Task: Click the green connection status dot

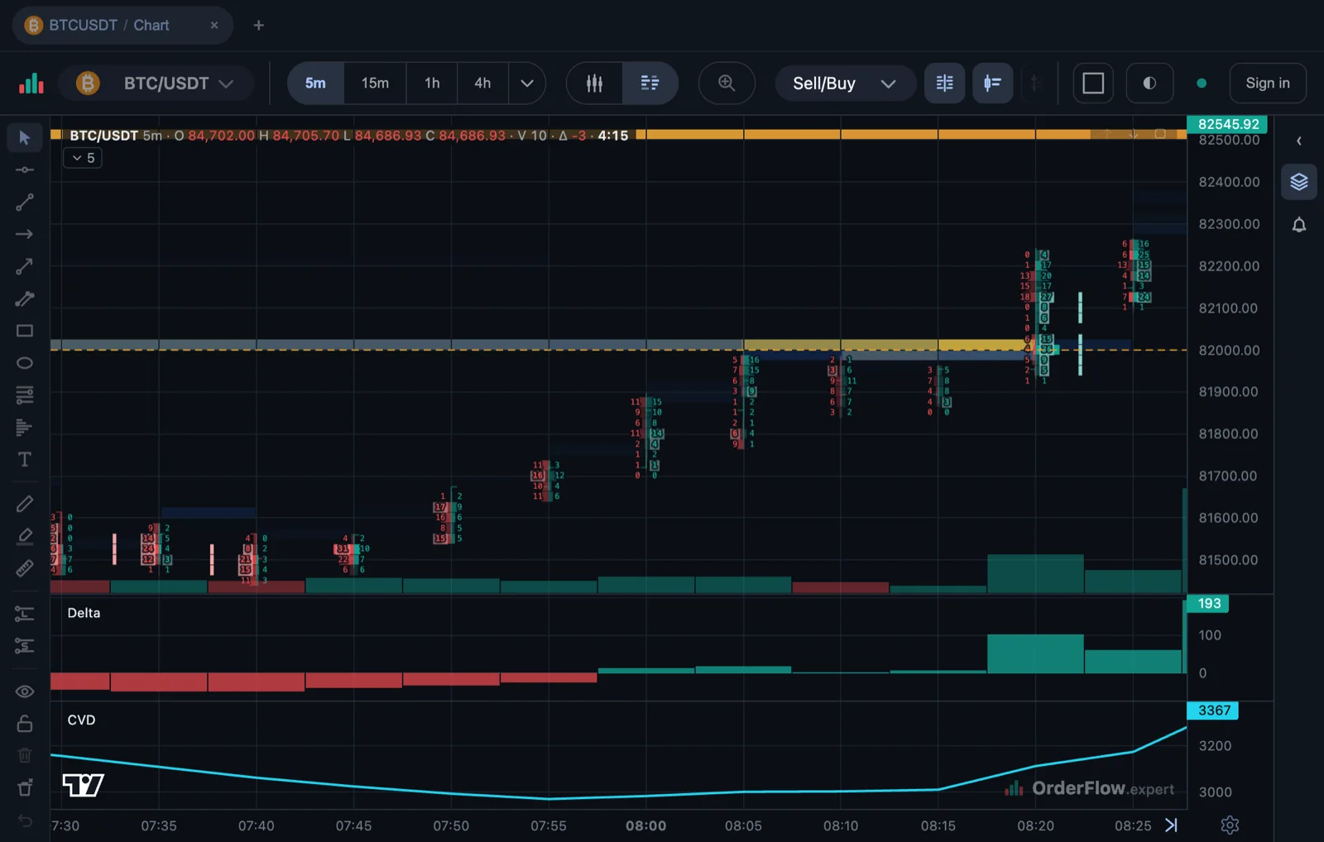Action: [x=1202, y=83]
